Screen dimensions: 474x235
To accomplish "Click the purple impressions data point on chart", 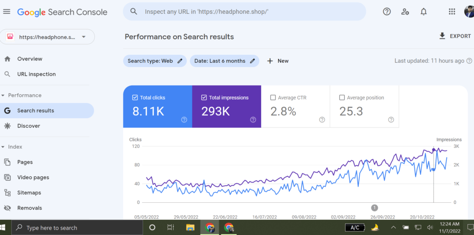I will click(434, 150).
